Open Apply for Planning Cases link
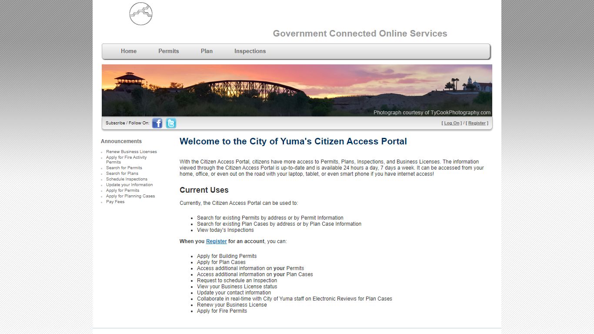The height and width of the screenshot is (334, 594). pyautogui.click(x=130, y=196)
